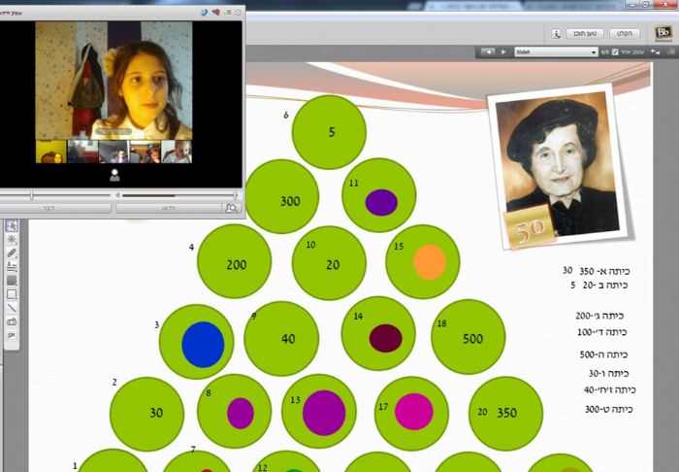This screenshot has height=472, width=679.
Task: Click the main speaker video feed
Action: click(x=113, y=81)
